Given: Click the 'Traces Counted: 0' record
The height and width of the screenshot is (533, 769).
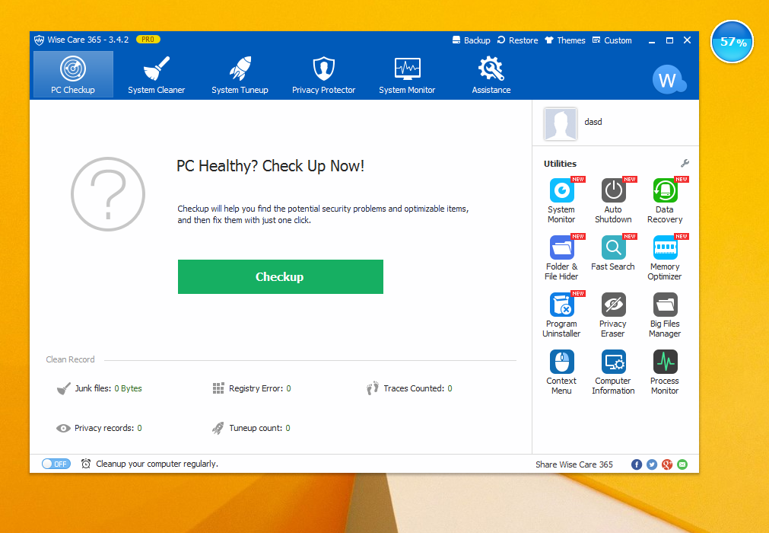Looking at the screenshot, I should [409, 388].
